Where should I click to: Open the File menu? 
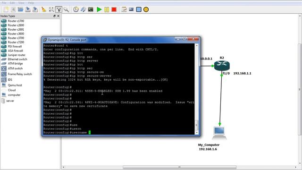point(4,3)
